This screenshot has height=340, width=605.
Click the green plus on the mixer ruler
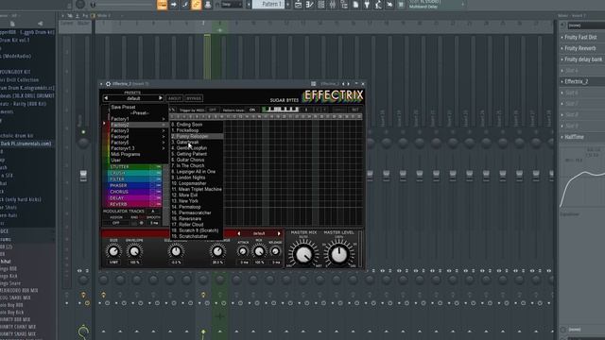point(219,30)
